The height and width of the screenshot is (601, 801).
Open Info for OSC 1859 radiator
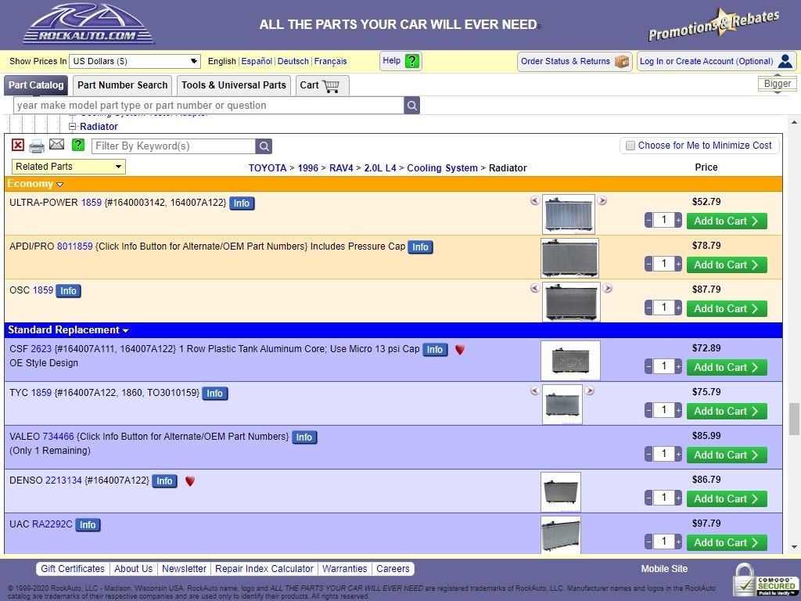68,291
